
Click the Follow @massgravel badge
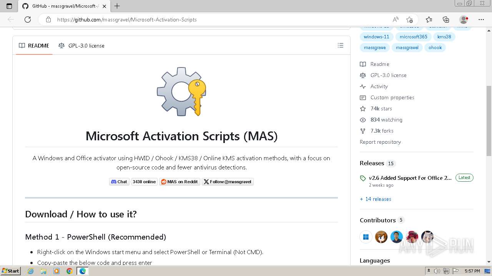pyautogui.click(x=228, y=182)
